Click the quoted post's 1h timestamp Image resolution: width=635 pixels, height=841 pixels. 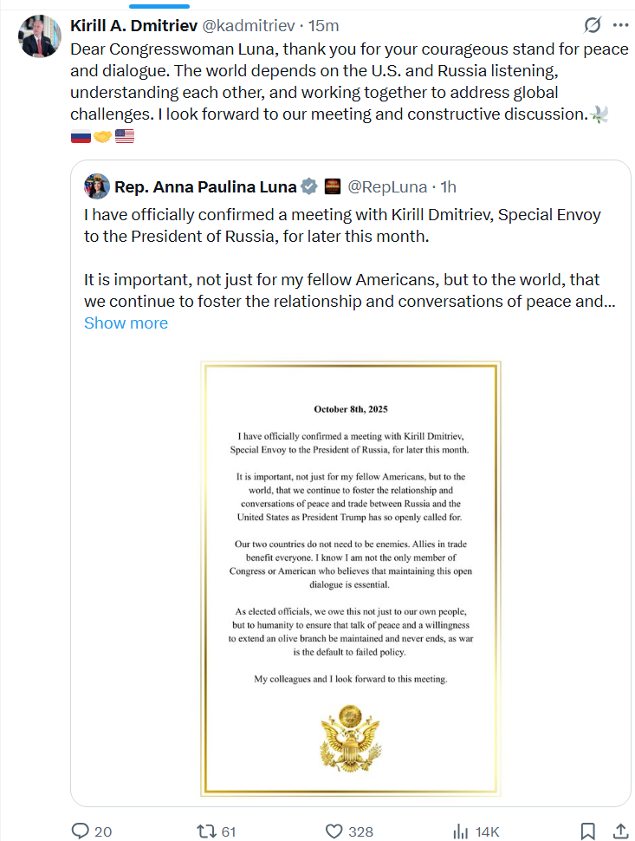448,186
